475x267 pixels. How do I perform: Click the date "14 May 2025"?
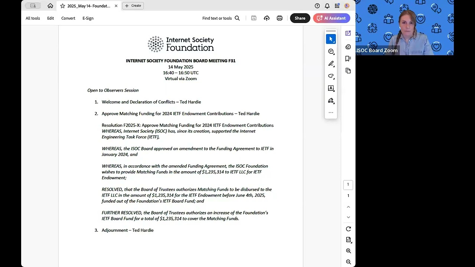[x=181, y=67]
